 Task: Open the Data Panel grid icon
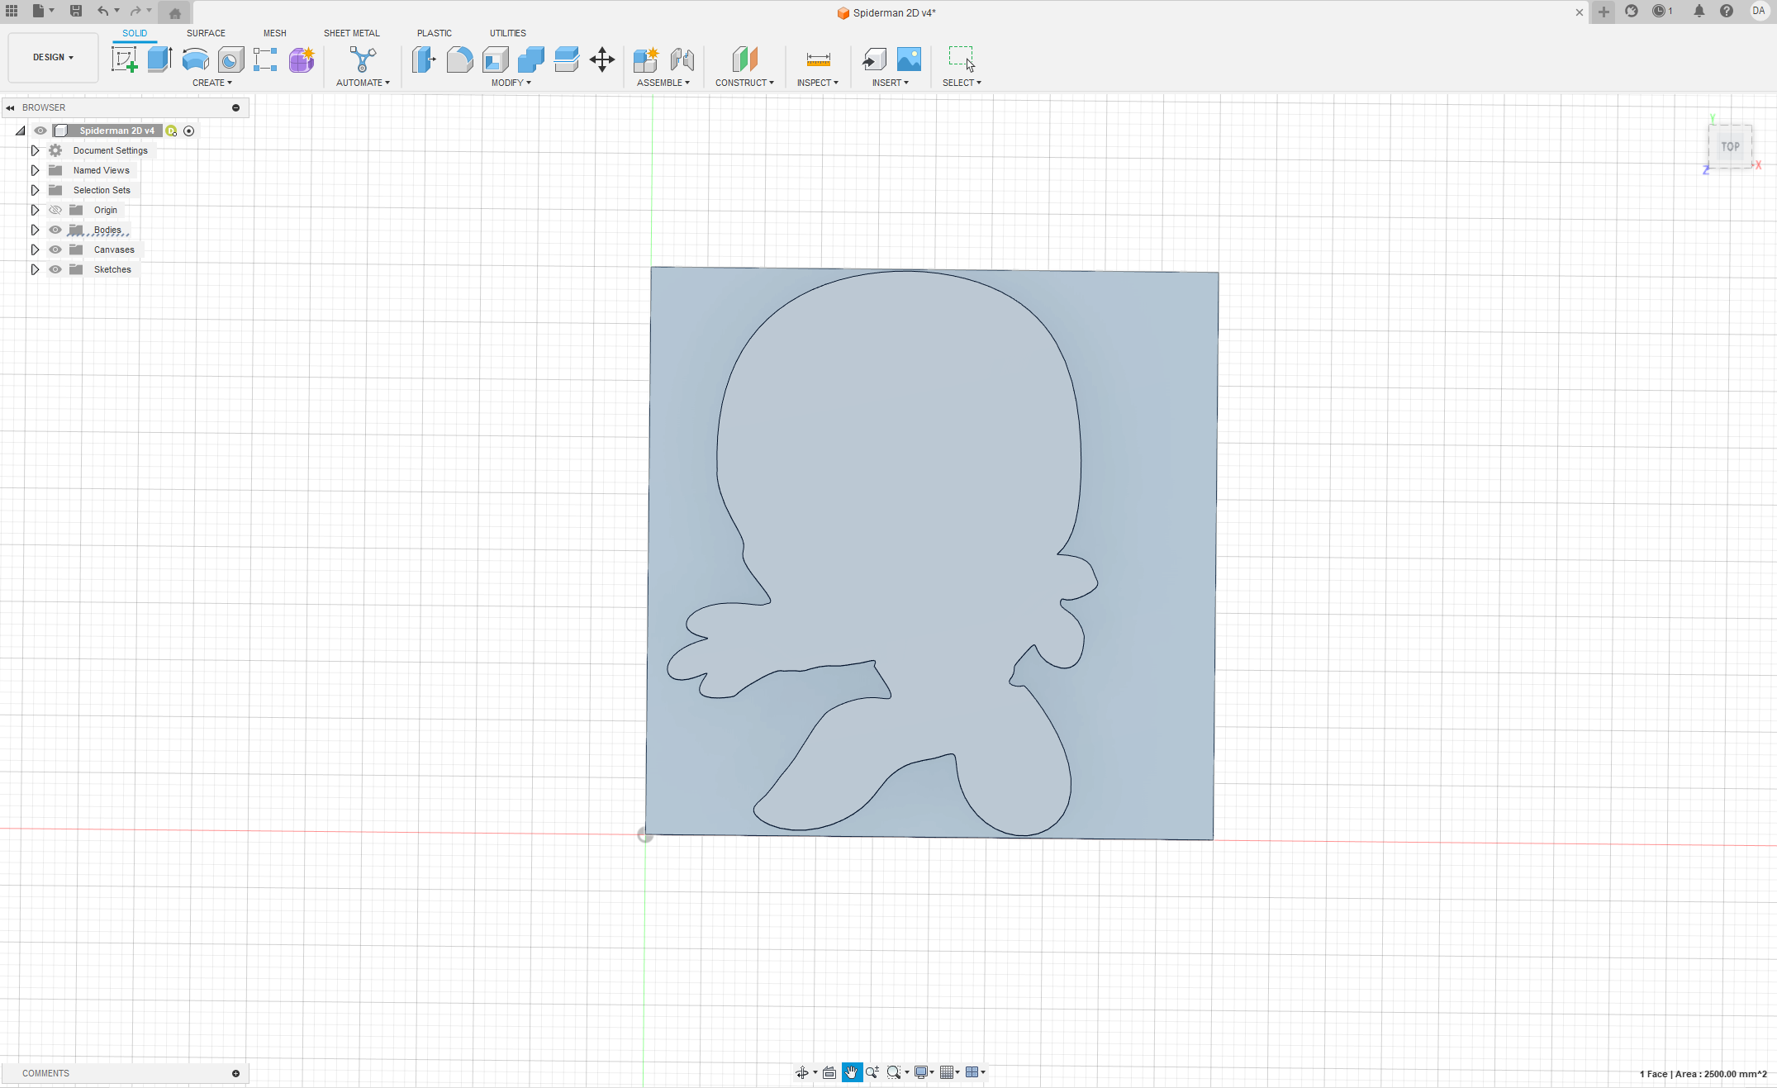12,11
